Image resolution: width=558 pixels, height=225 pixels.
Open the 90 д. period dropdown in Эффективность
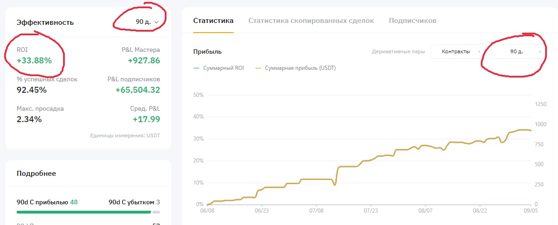147,22
